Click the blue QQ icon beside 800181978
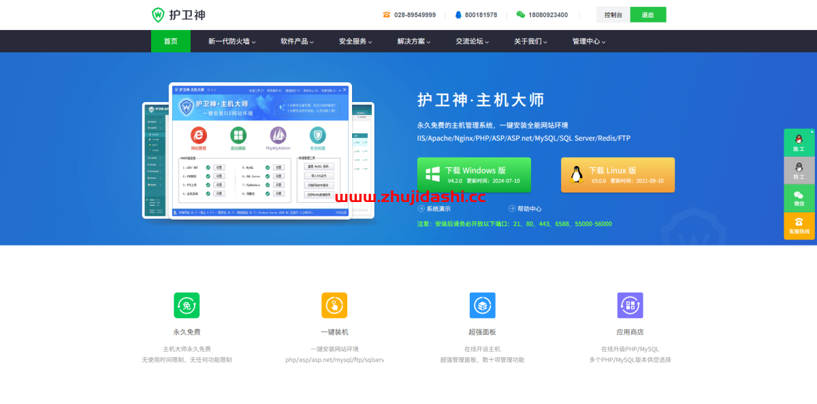Viewport: 817px width, 404px height. pos(458,14)
